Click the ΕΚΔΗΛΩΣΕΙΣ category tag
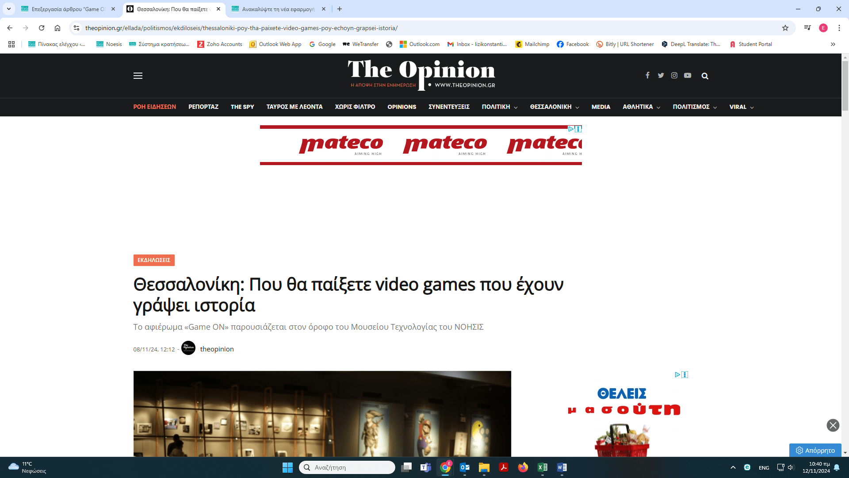 click(154, 260)
